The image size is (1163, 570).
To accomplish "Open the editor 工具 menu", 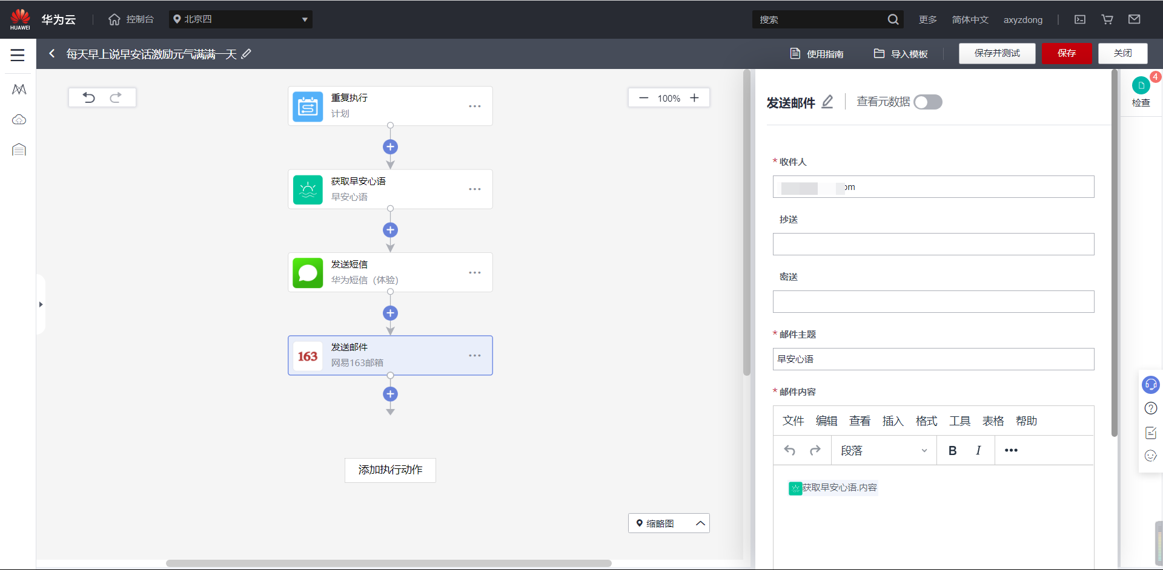I will click(959, 421).
